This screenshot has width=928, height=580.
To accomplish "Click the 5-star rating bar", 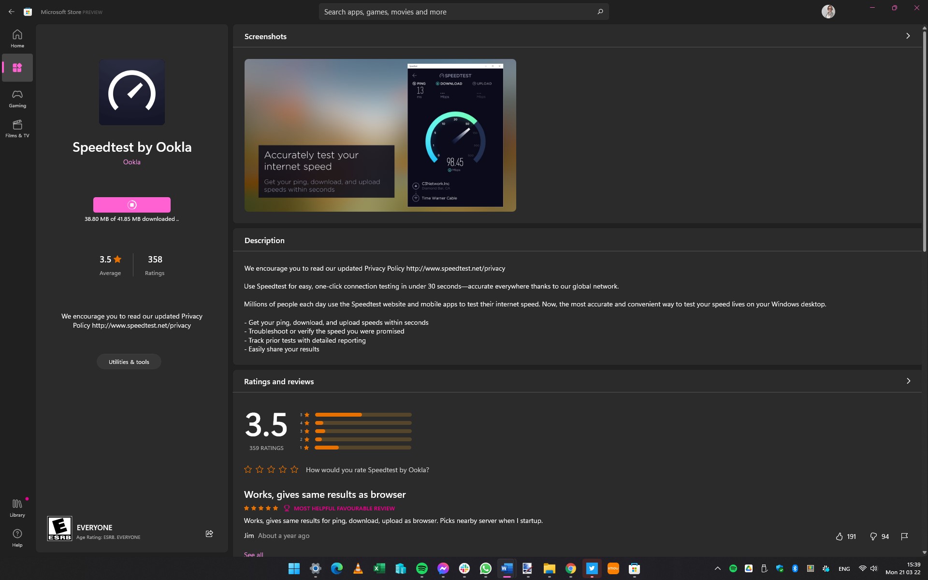I will (x=363, y=415).
